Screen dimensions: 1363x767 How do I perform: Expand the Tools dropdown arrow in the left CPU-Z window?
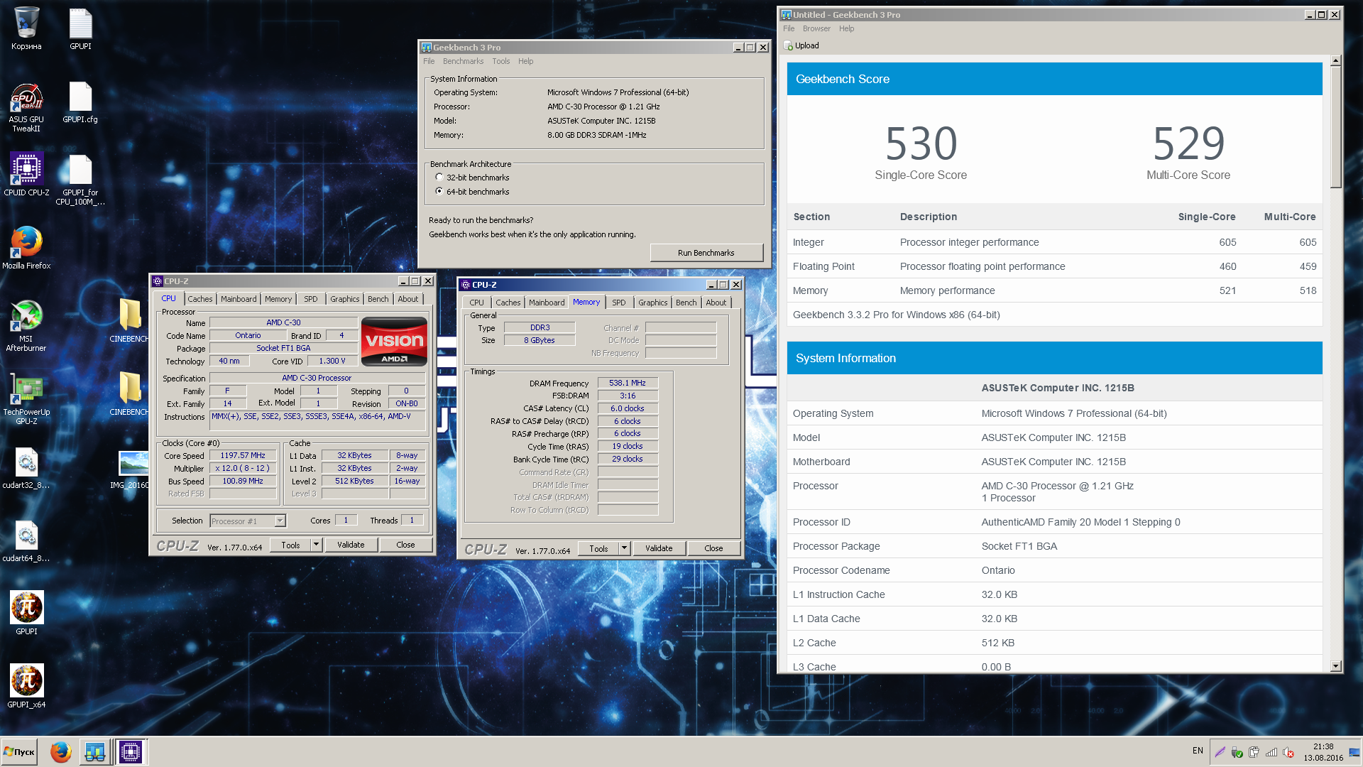tap(316, 545)
